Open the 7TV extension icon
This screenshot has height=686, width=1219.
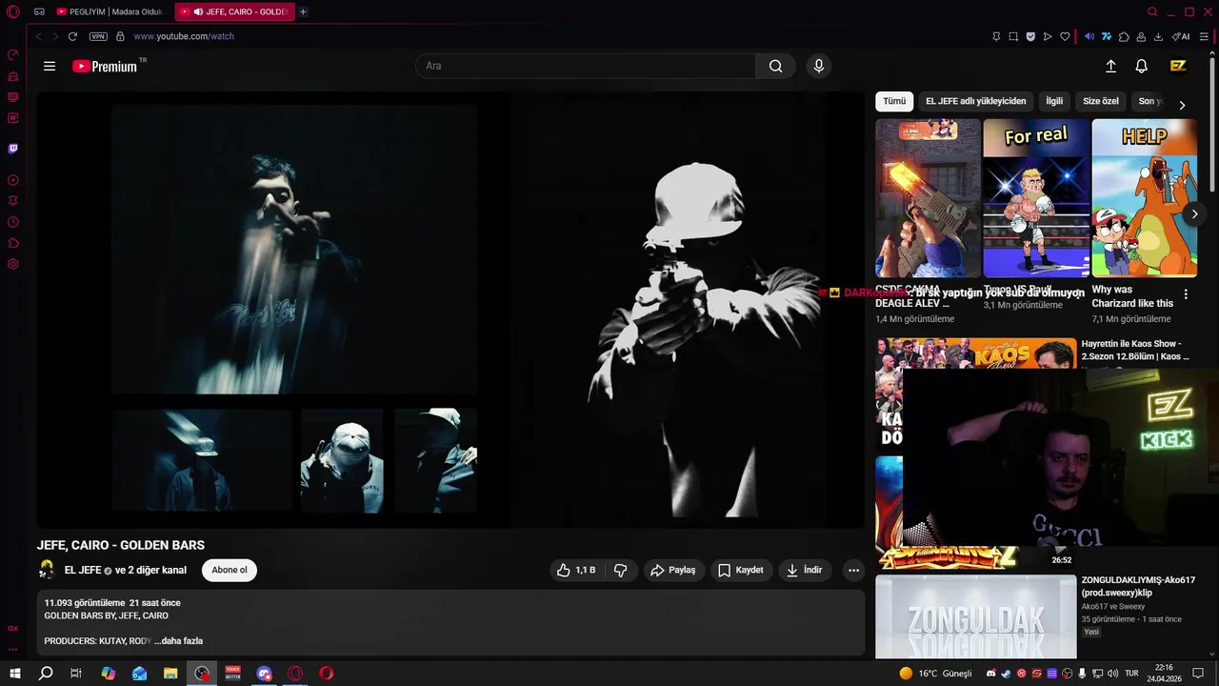pos(1107,36)
